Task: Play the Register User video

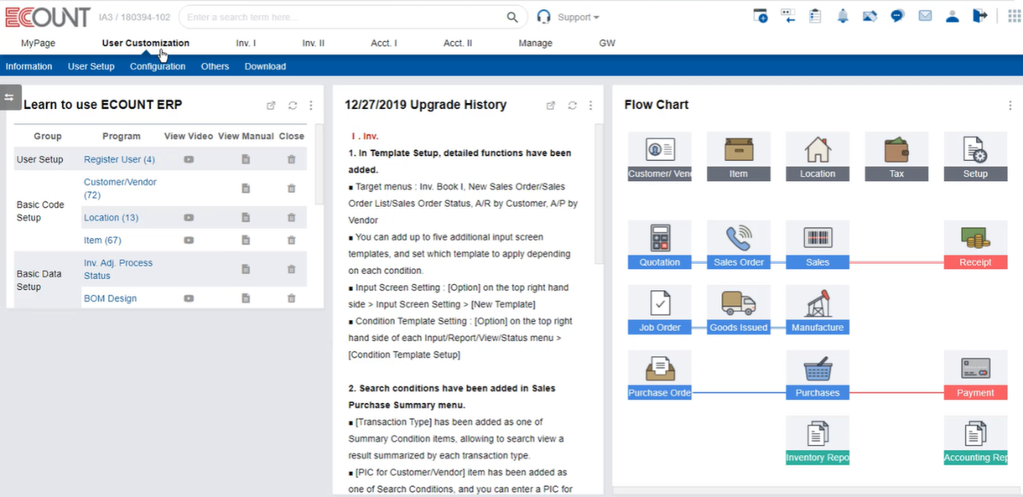Action: (x=188, y=159)
